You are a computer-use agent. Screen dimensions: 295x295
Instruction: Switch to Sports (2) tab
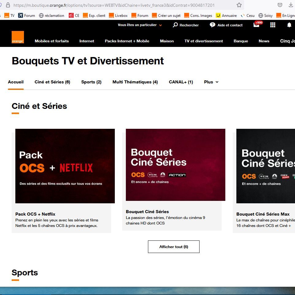point(91,82)
